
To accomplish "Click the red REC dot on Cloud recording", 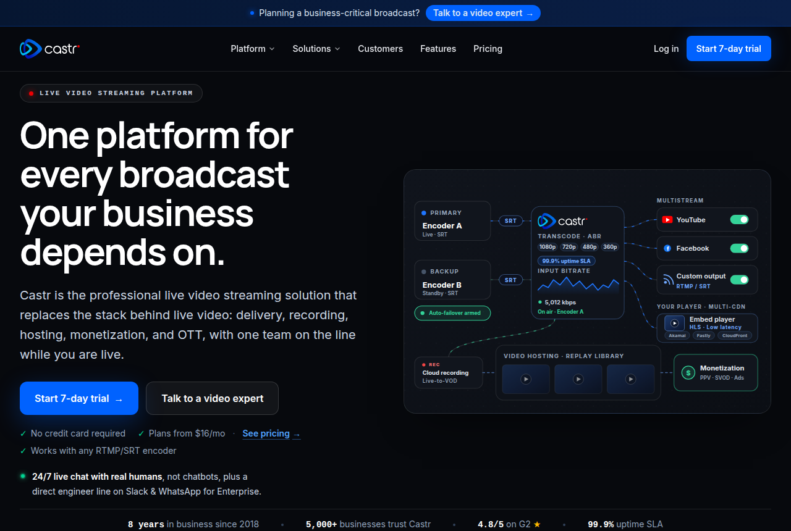I will (424, 364).
